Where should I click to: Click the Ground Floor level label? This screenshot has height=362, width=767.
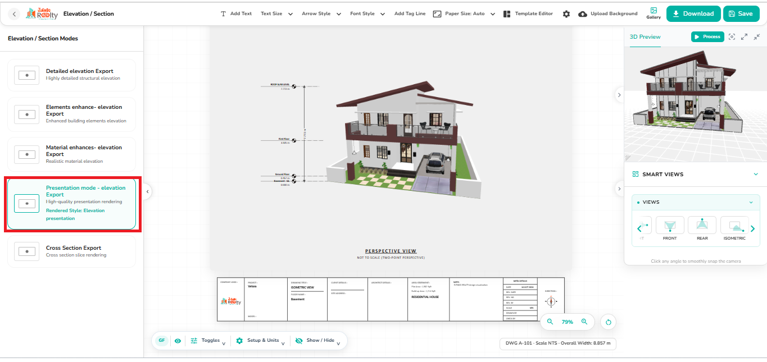point(282,175)
